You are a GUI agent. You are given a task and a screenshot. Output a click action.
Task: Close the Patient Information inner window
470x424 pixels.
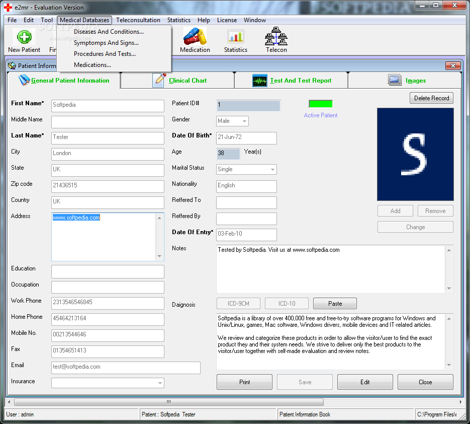tap(453, 65)
